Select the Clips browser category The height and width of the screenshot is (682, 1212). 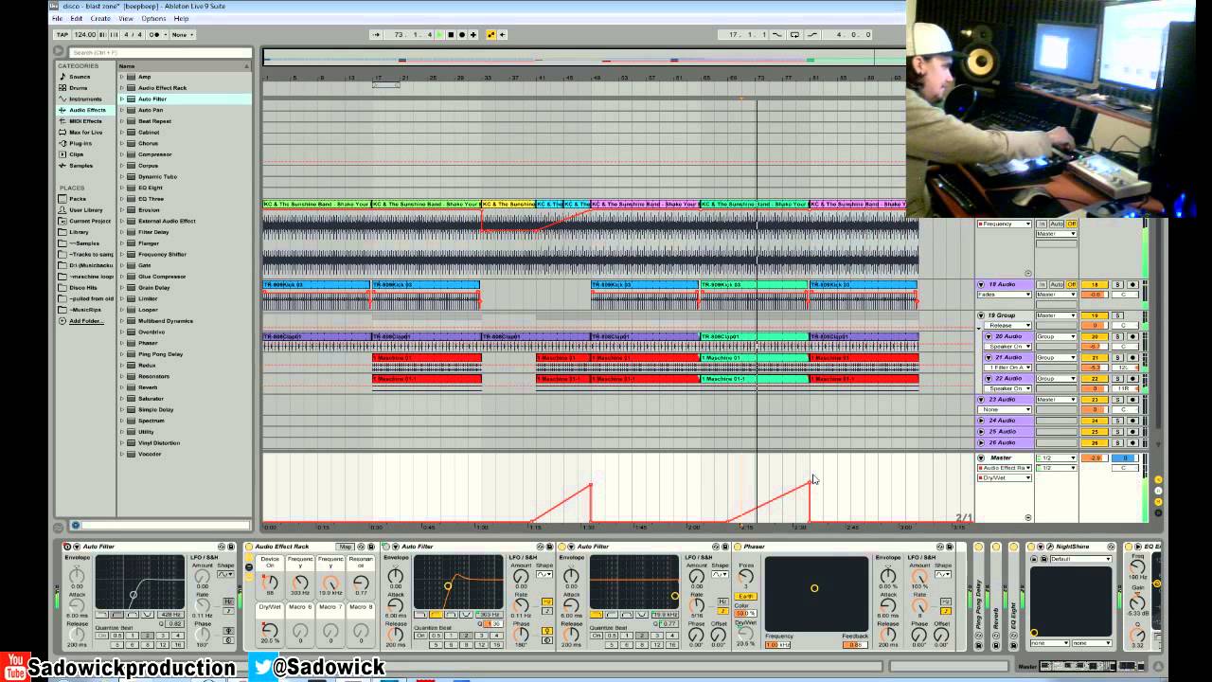(x=76, y=154)
